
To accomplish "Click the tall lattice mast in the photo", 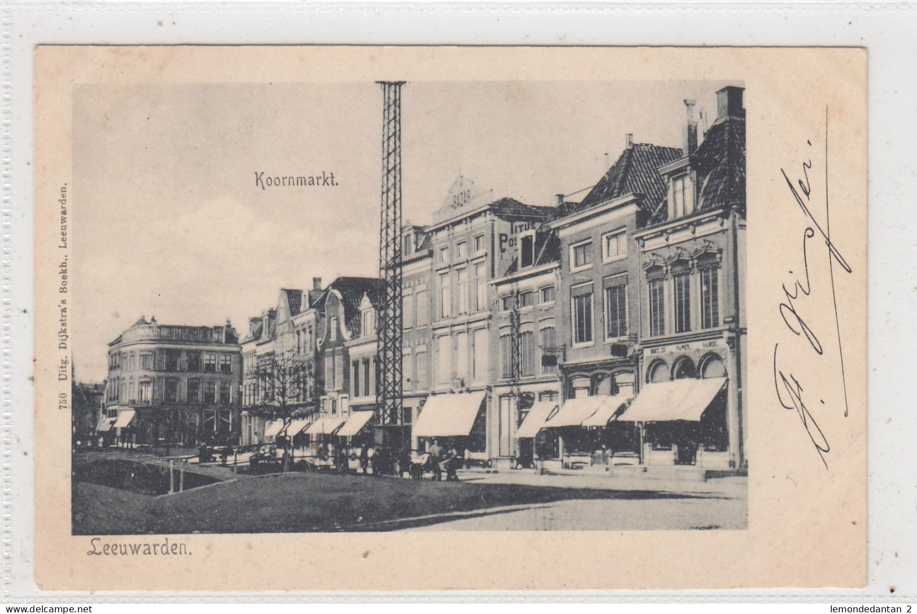I will [x=391, y=254].
